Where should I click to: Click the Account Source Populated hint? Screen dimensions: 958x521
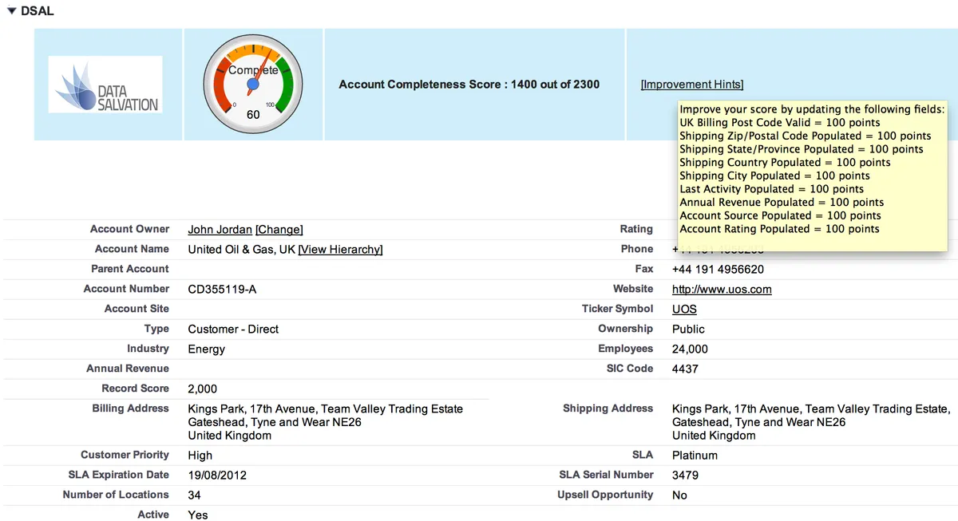click(x=780, y=215)
